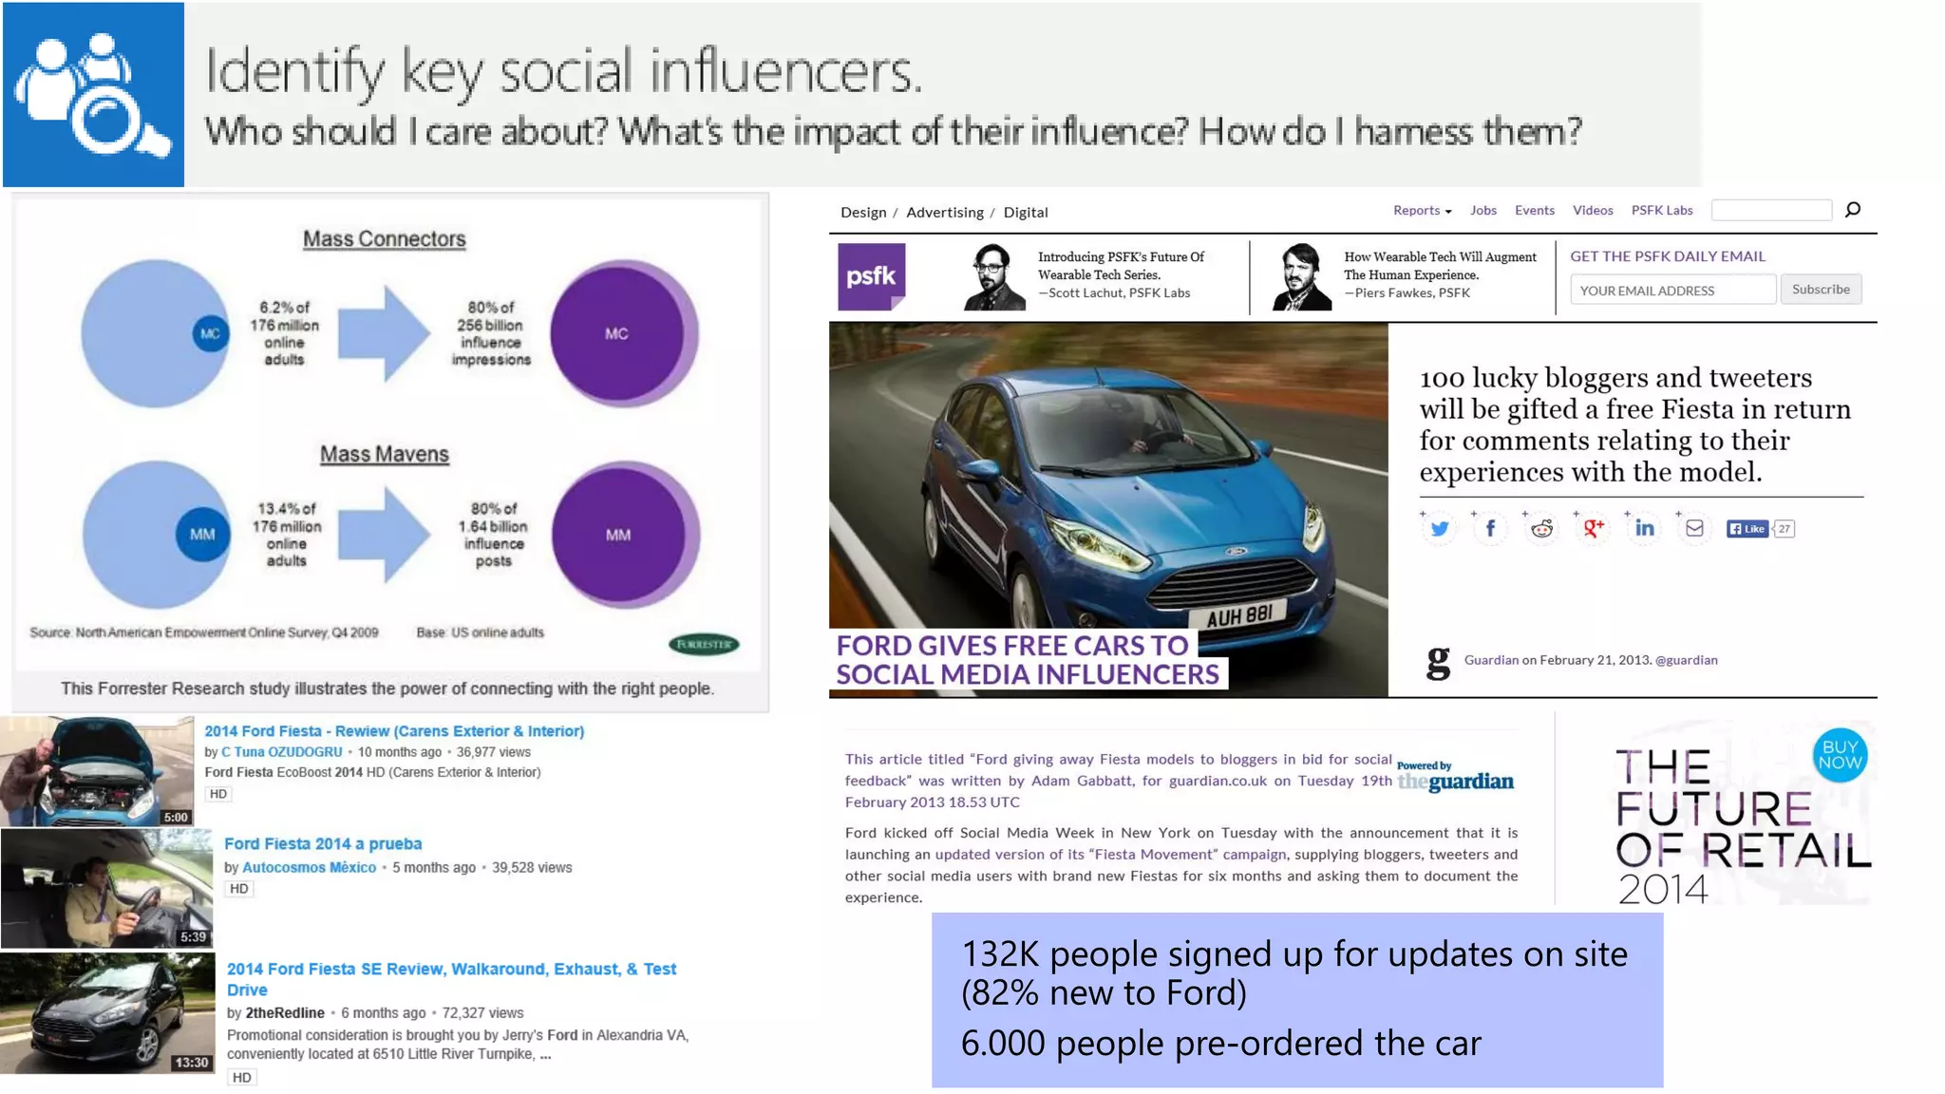Open the PSFK Labs menu link
This screenshot has height=1094, width=1945.
pos(1661,211)
